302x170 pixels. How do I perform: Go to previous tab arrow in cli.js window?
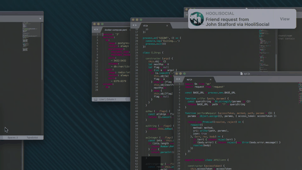click(133, 25)
